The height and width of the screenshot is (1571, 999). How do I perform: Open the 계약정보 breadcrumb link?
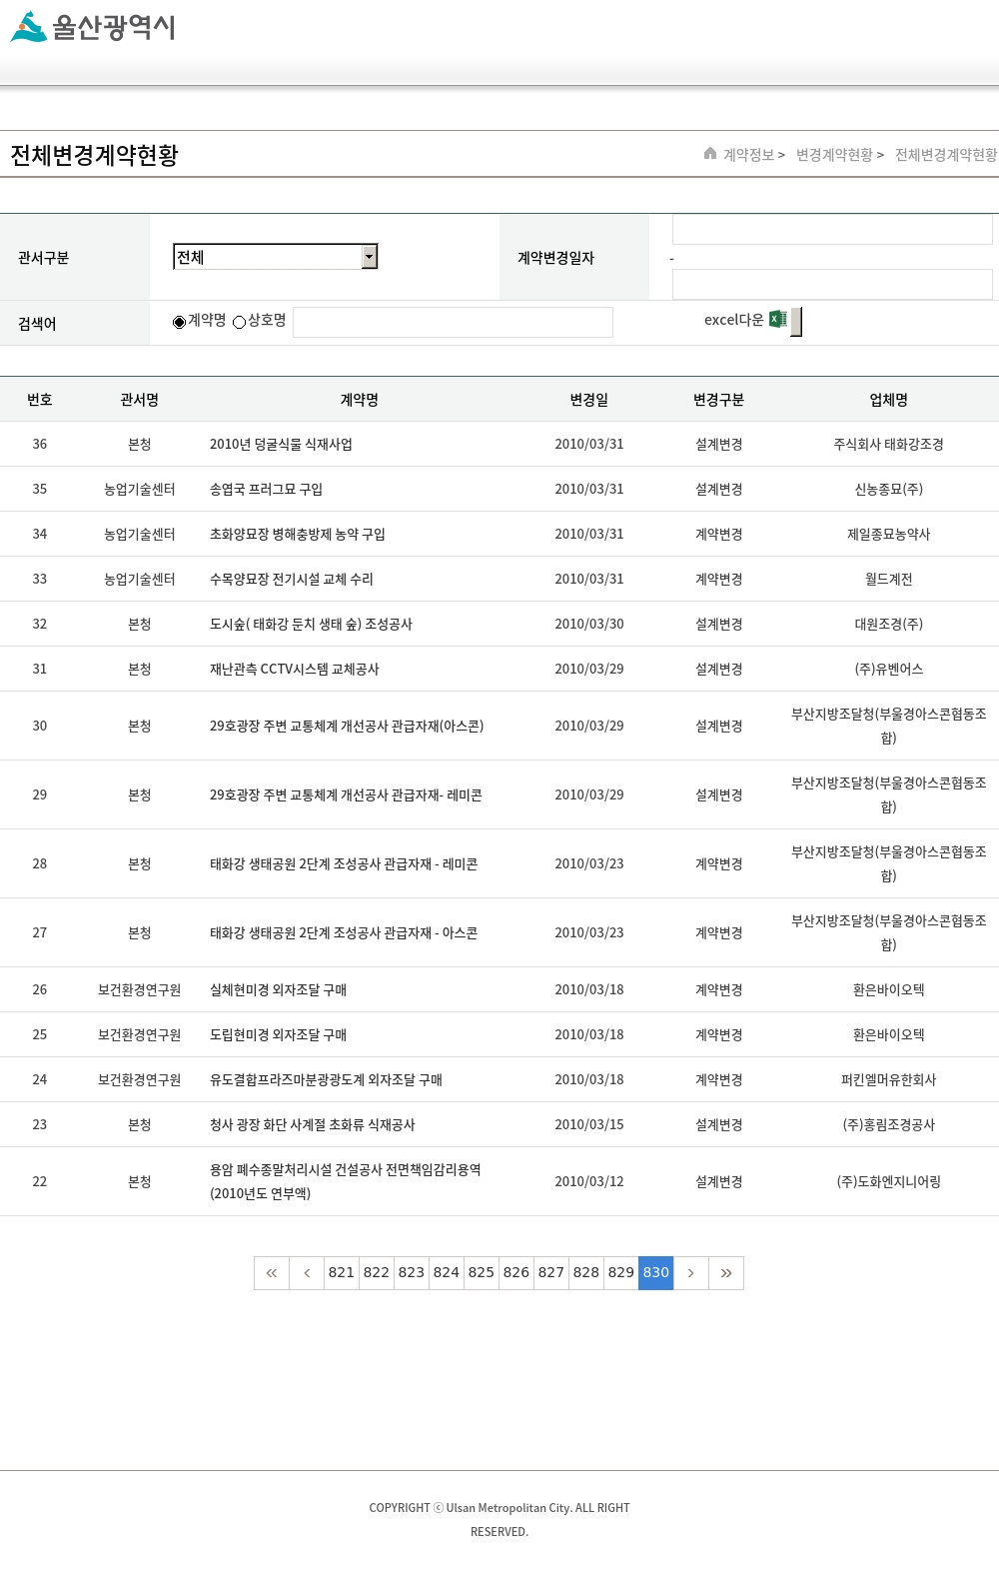point(748,155)
